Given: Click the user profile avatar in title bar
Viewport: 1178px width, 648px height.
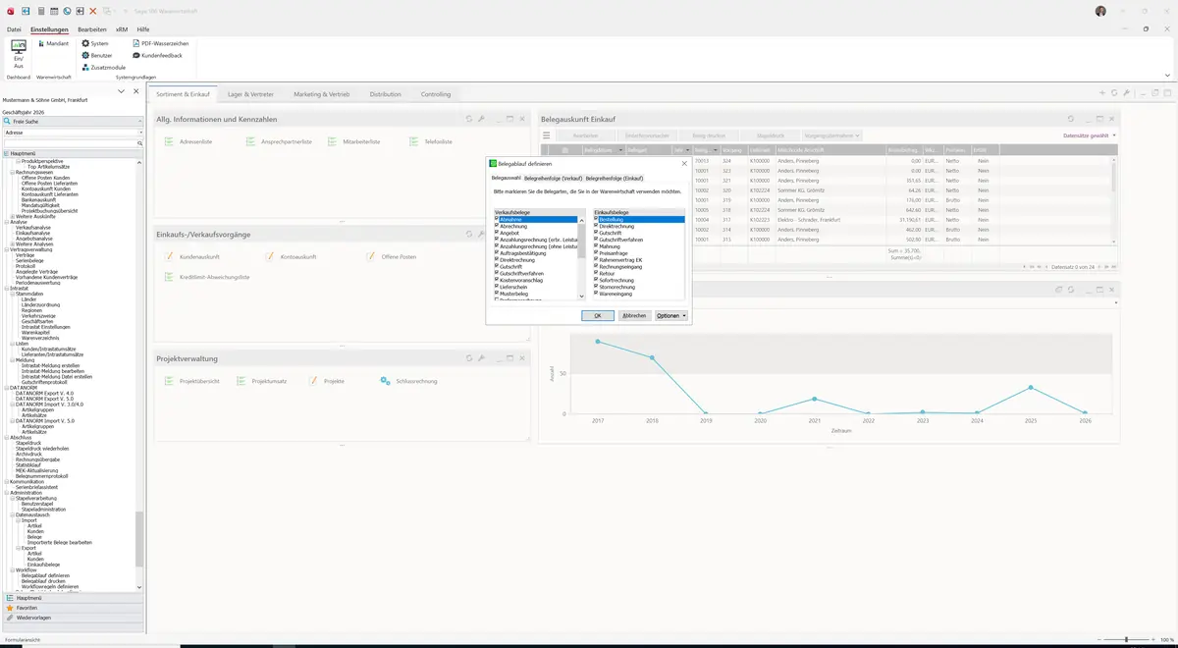Looking at the screenshot, I should coord(1100,11).
